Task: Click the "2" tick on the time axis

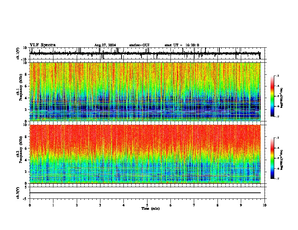Action: tap(77, 205)
